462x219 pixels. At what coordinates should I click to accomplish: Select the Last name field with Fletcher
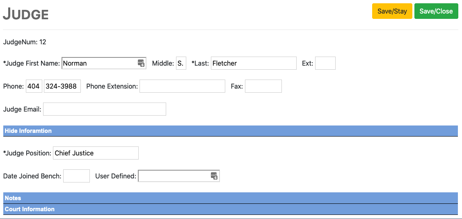[253, 63]
